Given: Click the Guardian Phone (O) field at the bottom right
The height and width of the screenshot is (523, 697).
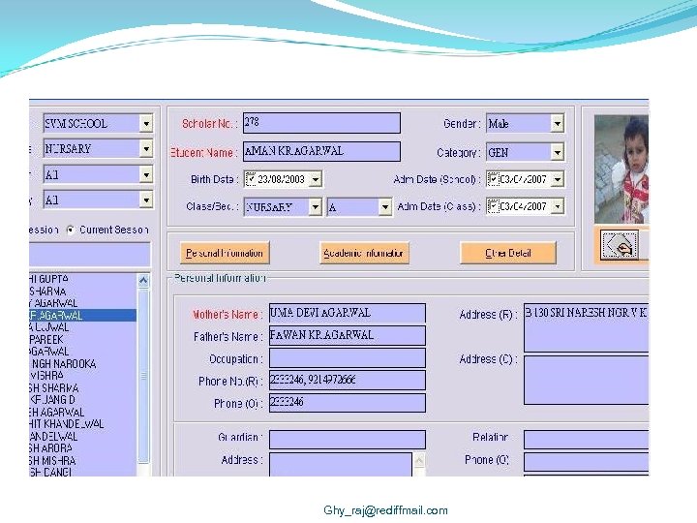Looking at the screenshot, I should point(586,462).
